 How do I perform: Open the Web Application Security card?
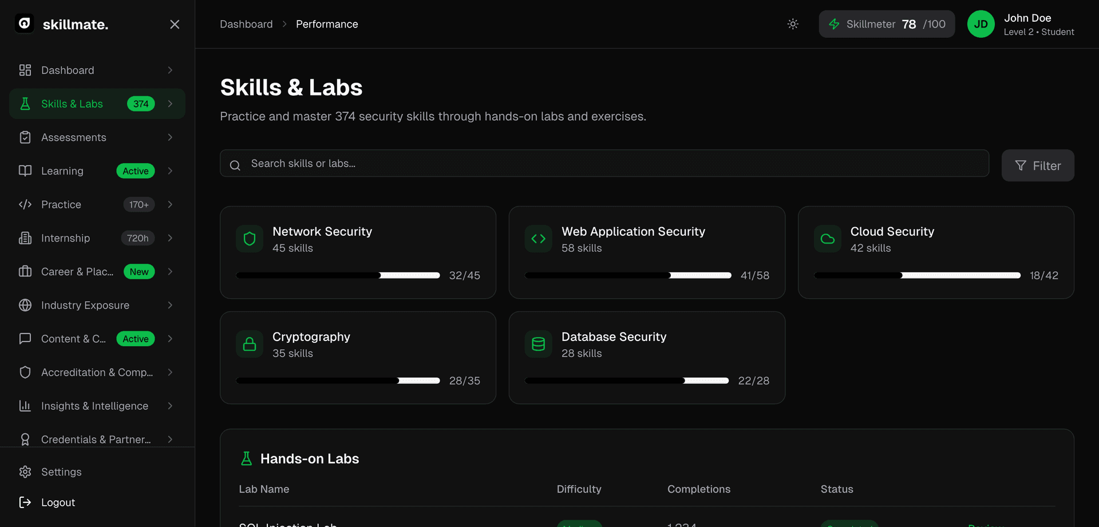(x=647, y=252)
